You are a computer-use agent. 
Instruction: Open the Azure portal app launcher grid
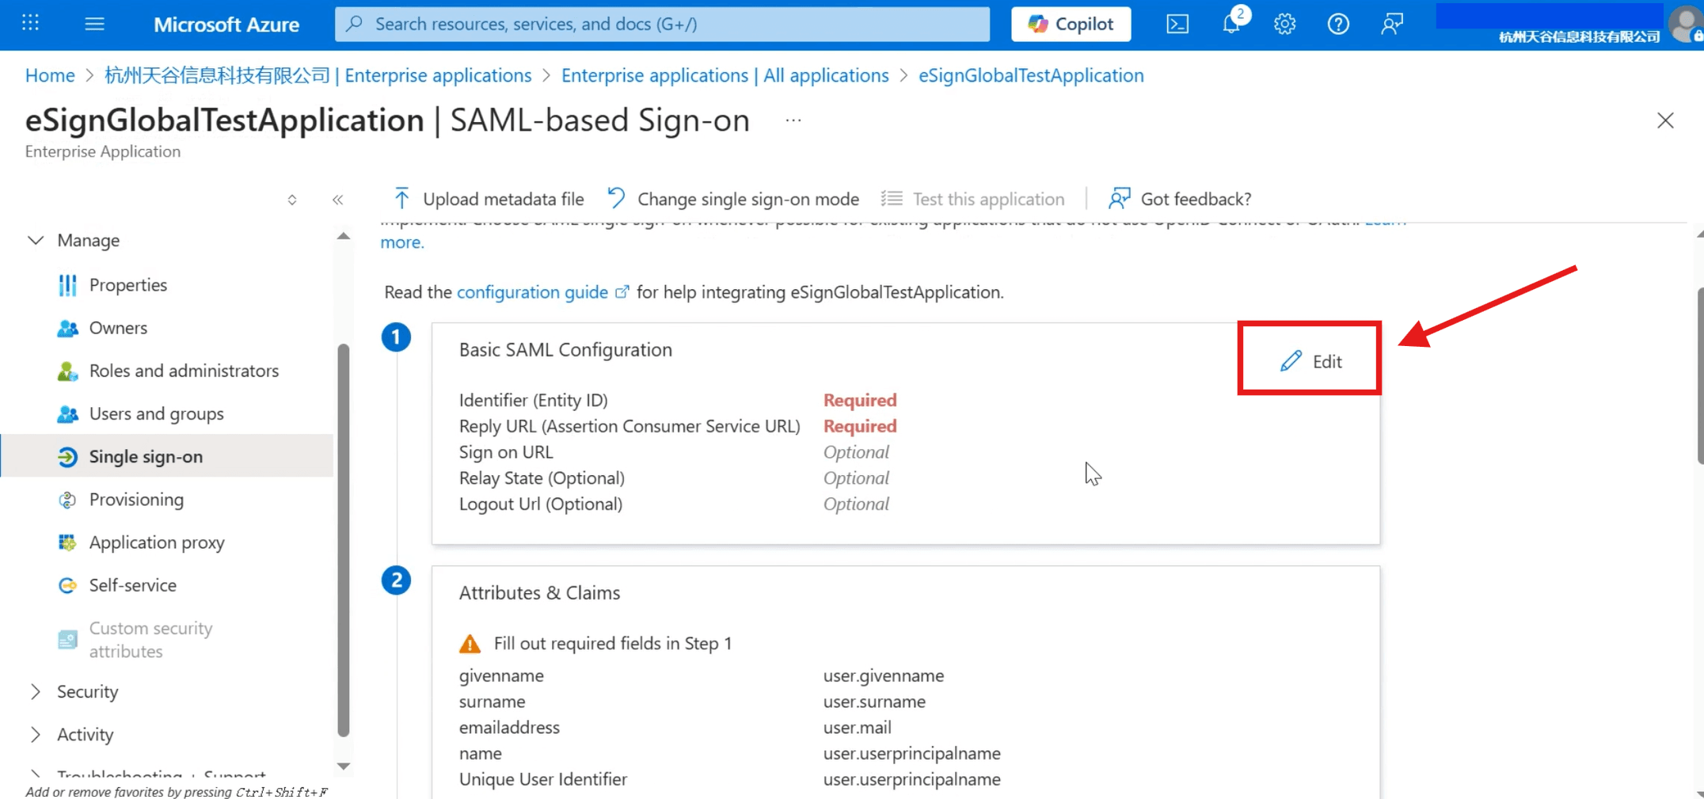[x=30, y=23]
